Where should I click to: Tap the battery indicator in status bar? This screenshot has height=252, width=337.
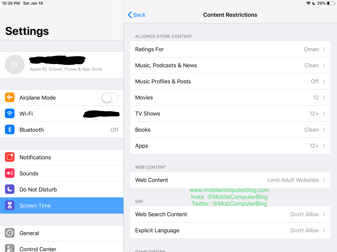coord(330,3)
